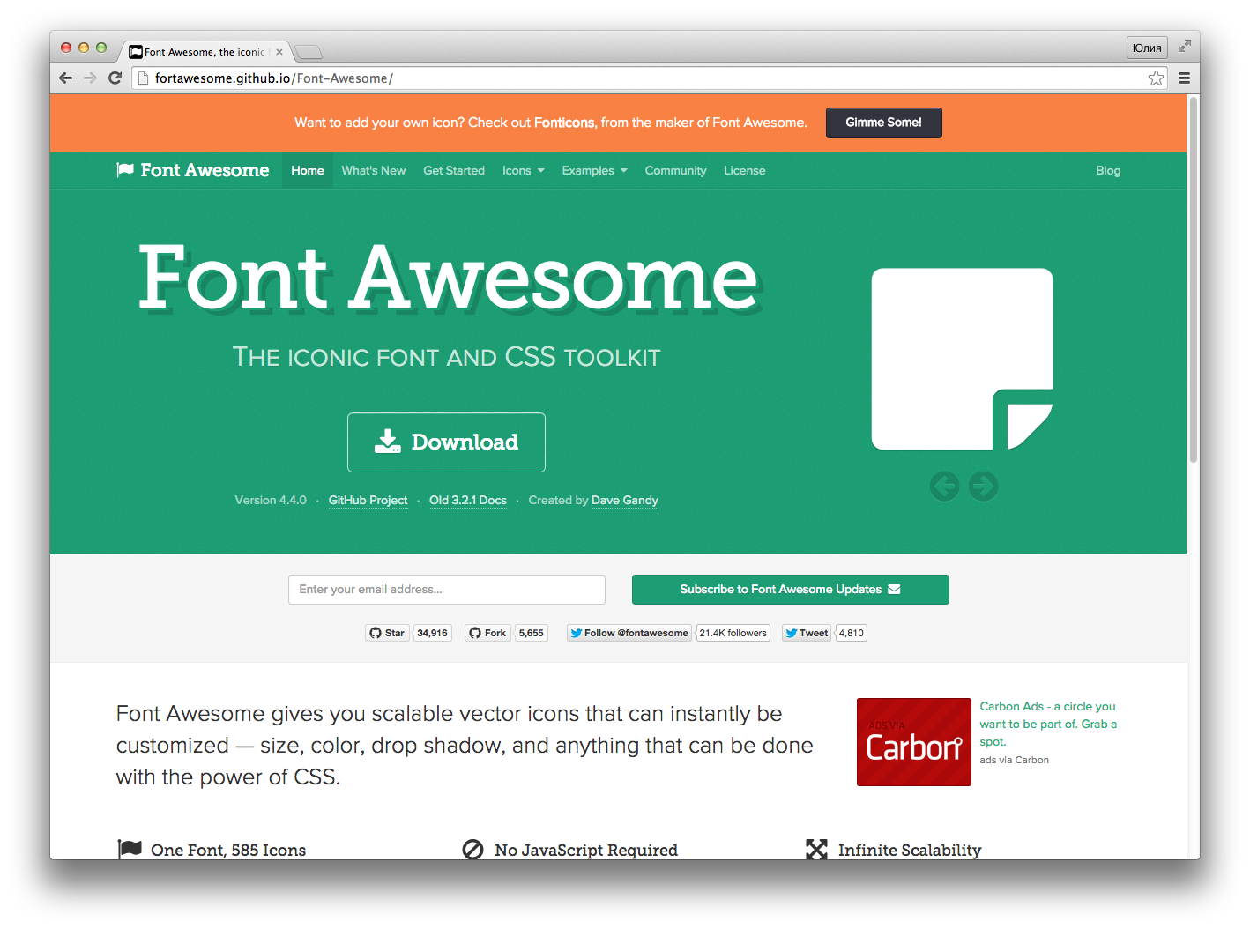This screenshot has width=1250, height=929.
Task: Click the Download button
Action: pos(446,442)
